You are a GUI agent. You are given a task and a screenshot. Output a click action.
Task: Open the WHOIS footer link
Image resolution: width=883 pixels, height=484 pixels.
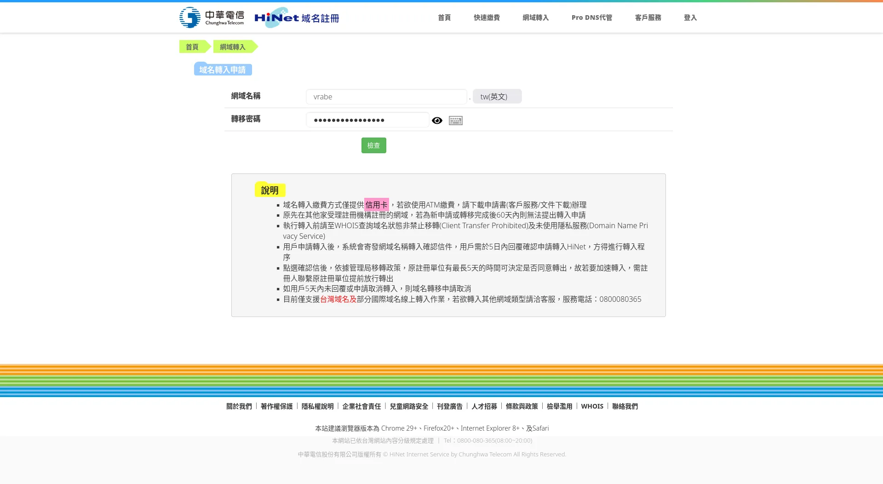coord(592,406)
